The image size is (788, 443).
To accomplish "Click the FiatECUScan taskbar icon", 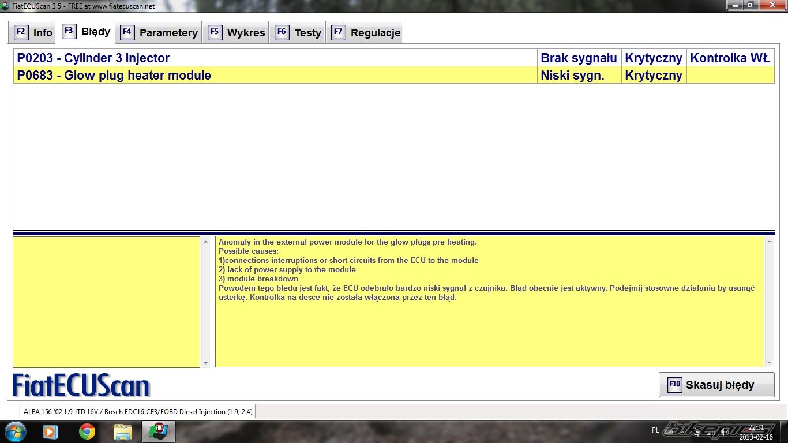I will (159, 431).
